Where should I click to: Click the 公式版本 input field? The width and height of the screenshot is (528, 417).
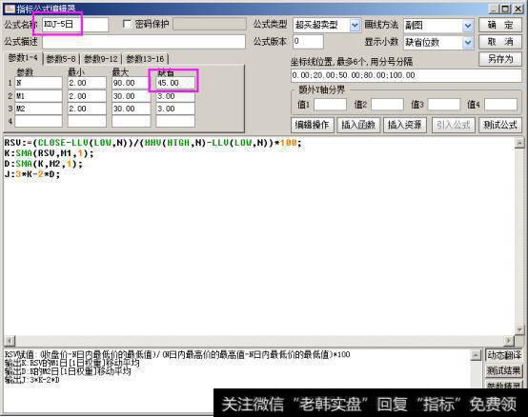(308, 42)
